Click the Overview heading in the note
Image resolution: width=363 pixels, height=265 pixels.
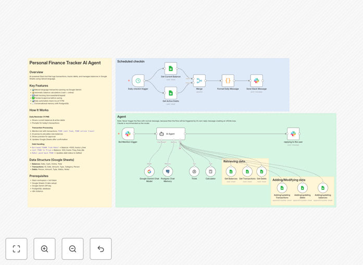pos(36,72)
